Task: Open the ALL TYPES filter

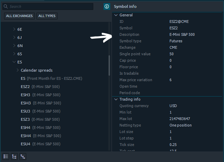Action: coord(47,16)
